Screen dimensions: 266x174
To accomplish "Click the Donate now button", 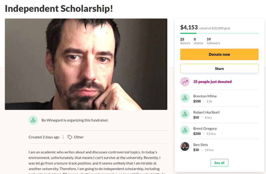I will pyautogui.click(x=219, y=54).
